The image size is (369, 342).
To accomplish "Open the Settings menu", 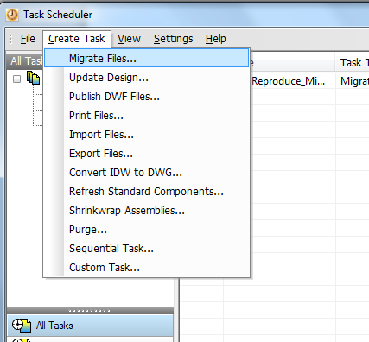I will (x=174, y=39).
